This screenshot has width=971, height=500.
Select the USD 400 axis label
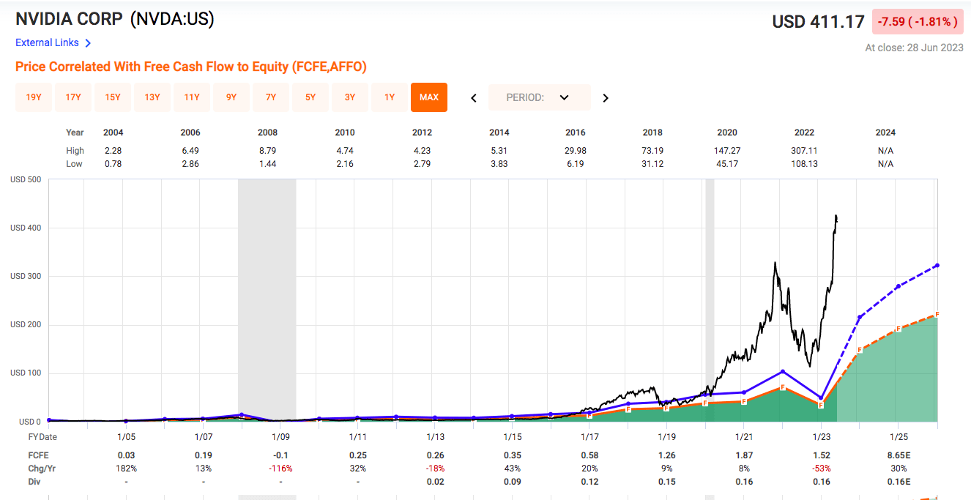tap(26, 228)
